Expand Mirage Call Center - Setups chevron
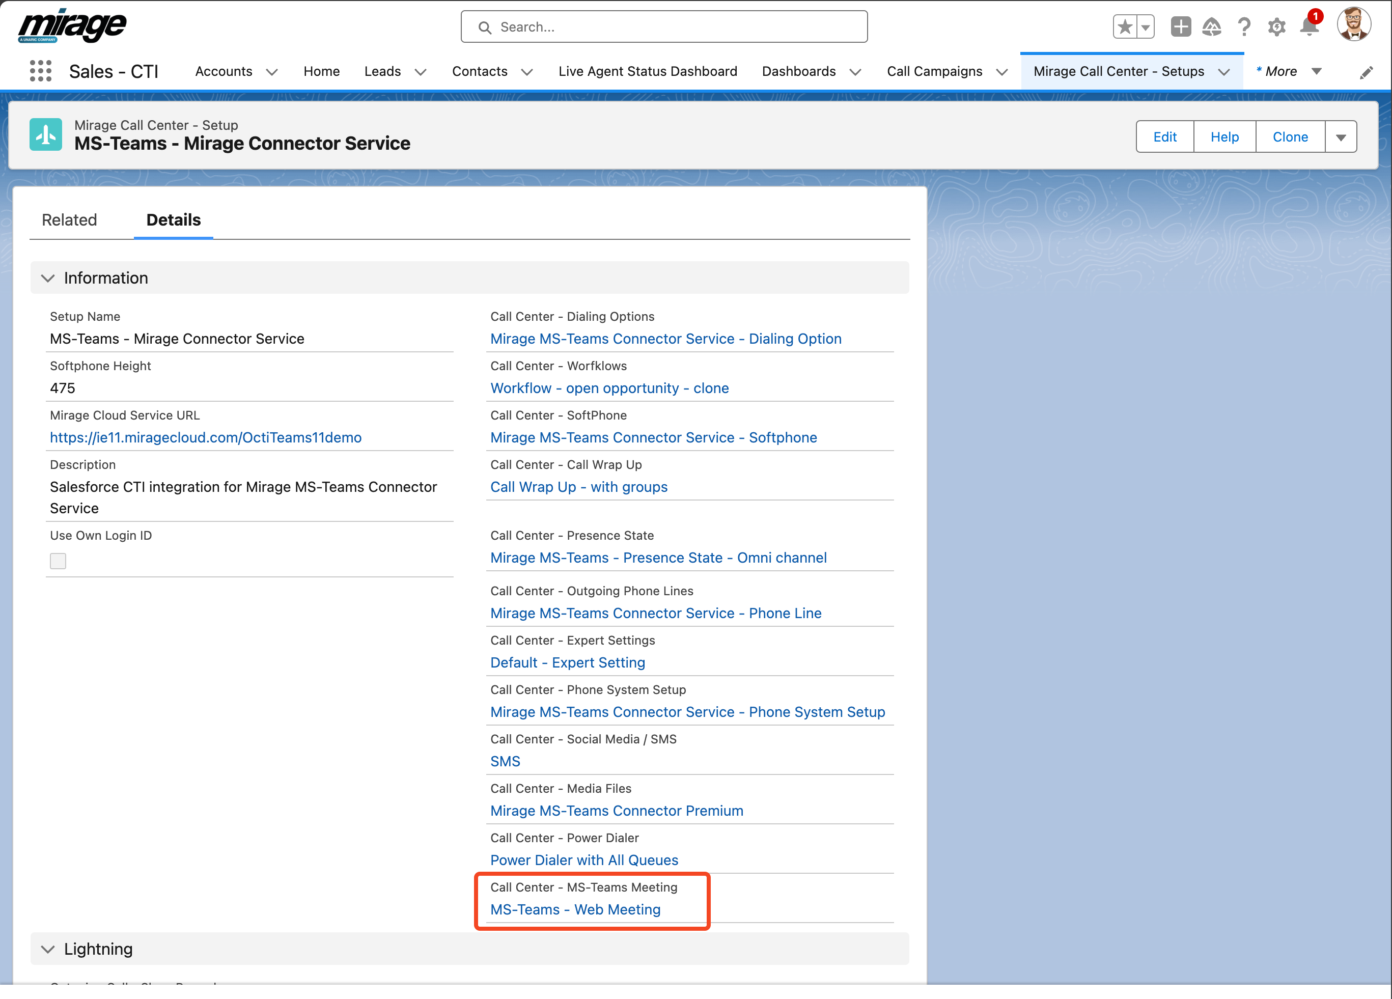Screen dimensions: 1392x999 pyautogui.click(x=1224, y=72)
